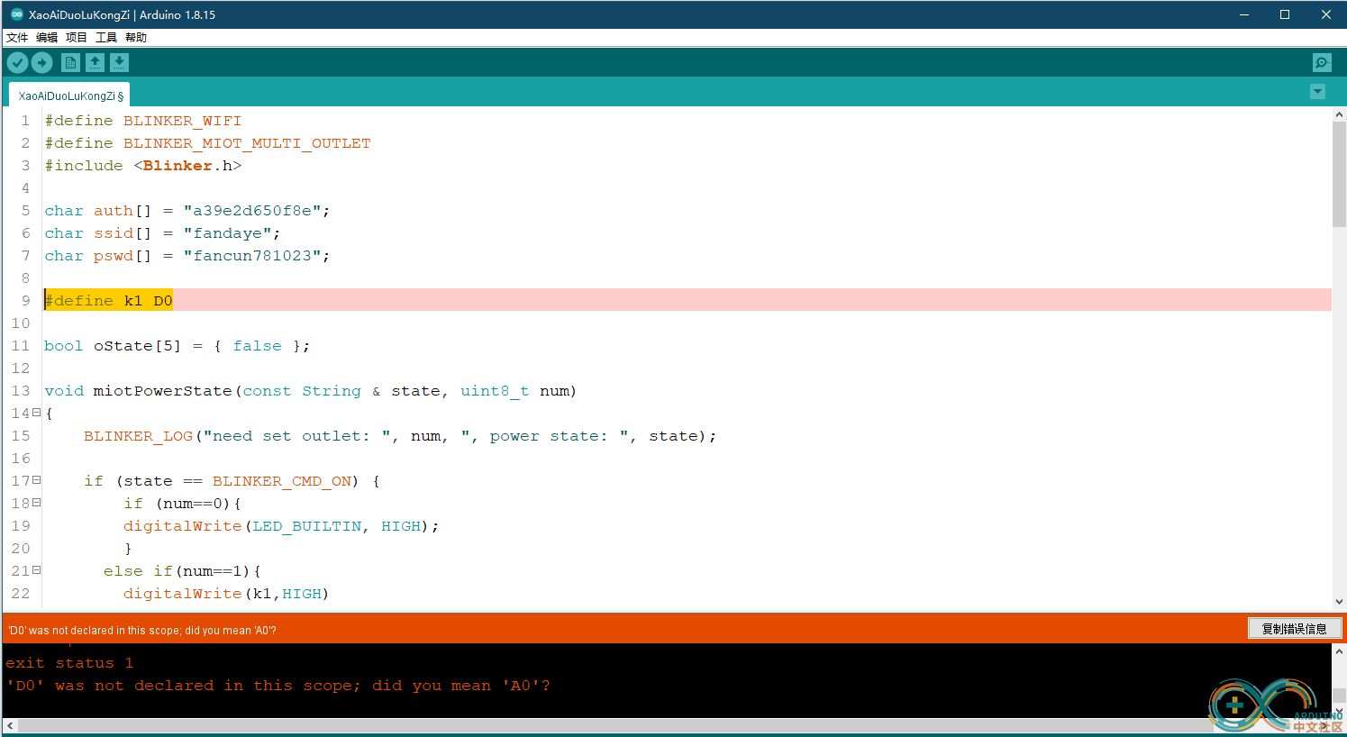The height and width of the screenshot is (737, 1347).
Task: Click 'digitalWrite(k1,HIGH)' on line 22
Action: [226, 594]
